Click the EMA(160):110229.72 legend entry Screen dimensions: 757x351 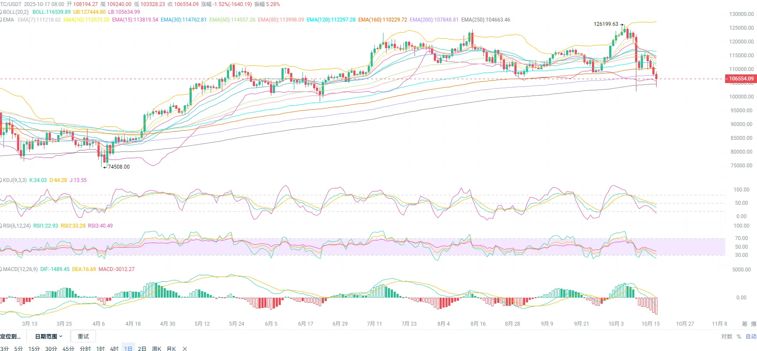(x=383, y=20)
